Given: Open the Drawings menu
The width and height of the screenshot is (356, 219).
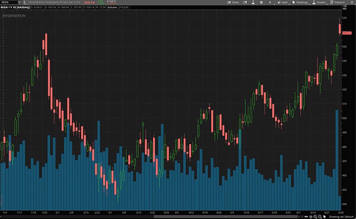Looking at the screenshot, I should 300,2.
